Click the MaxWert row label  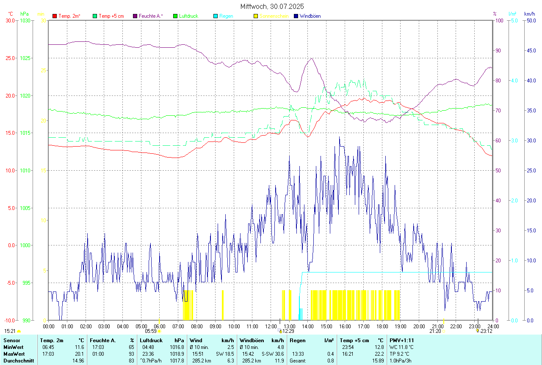point(14,354)
